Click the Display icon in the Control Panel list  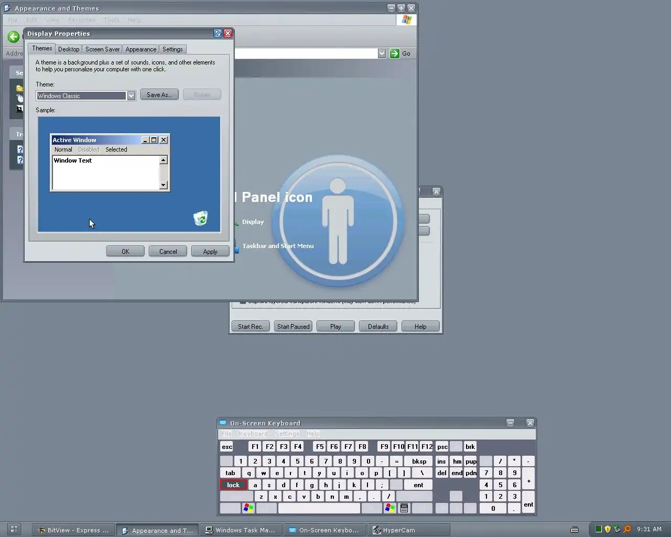[x=236, y=222]
